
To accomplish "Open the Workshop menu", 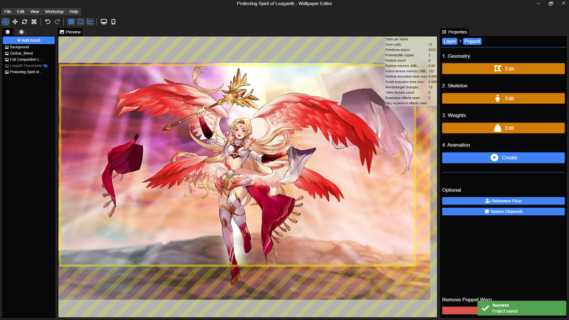I will pyautogui.click(x=54, y=11).
